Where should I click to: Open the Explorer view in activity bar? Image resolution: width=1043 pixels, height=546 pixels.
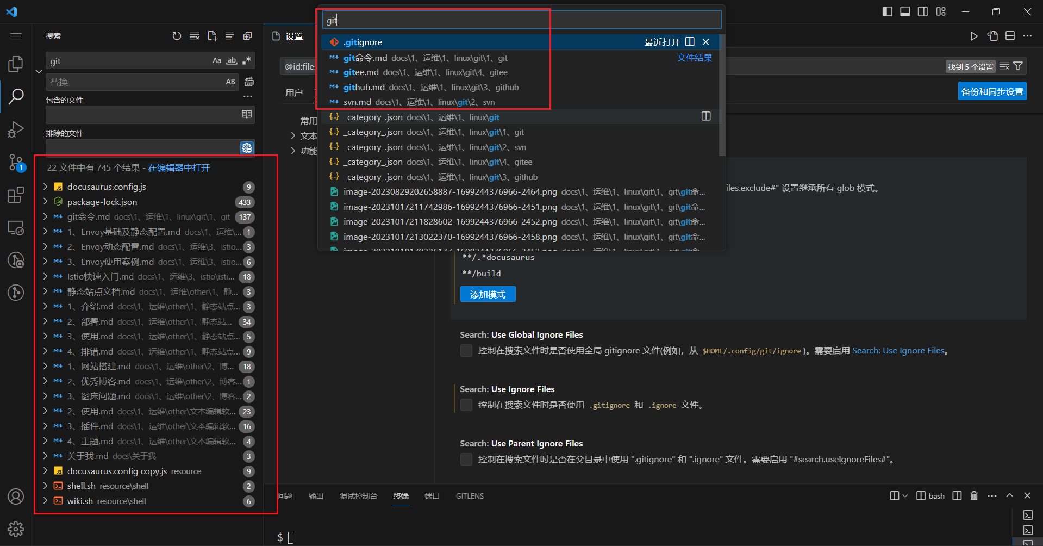(x=16, y=64)
